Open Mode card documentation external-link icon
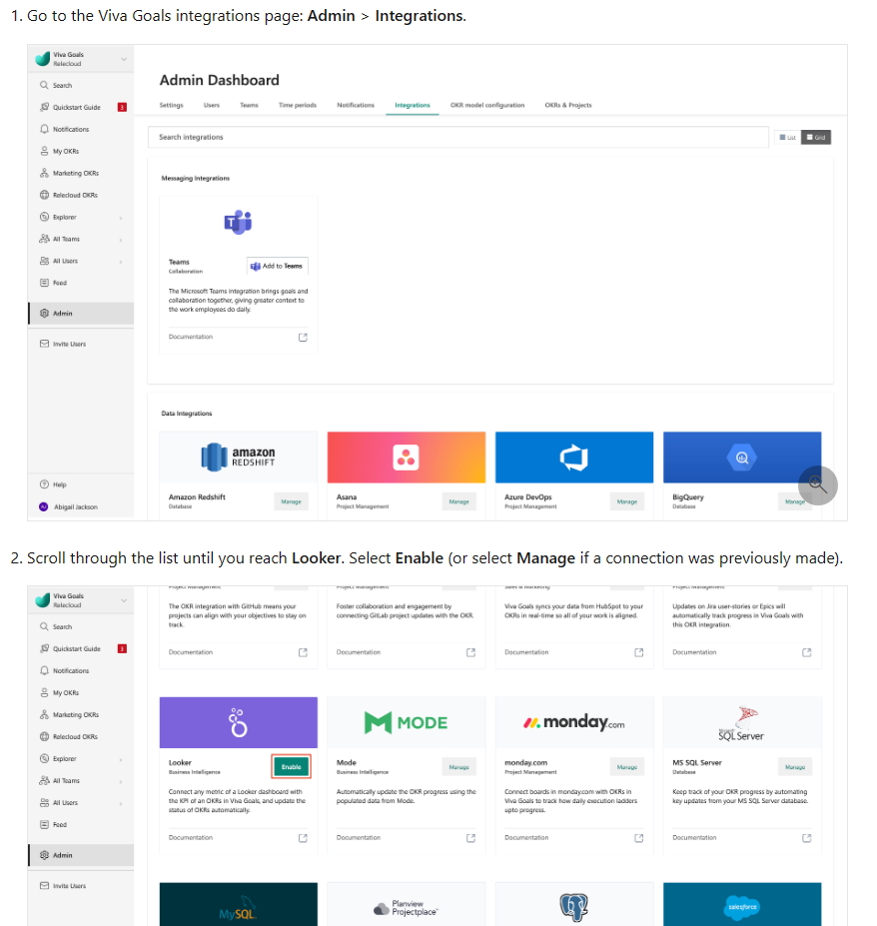This screenshot has height=926, width=877. [470, 838]
